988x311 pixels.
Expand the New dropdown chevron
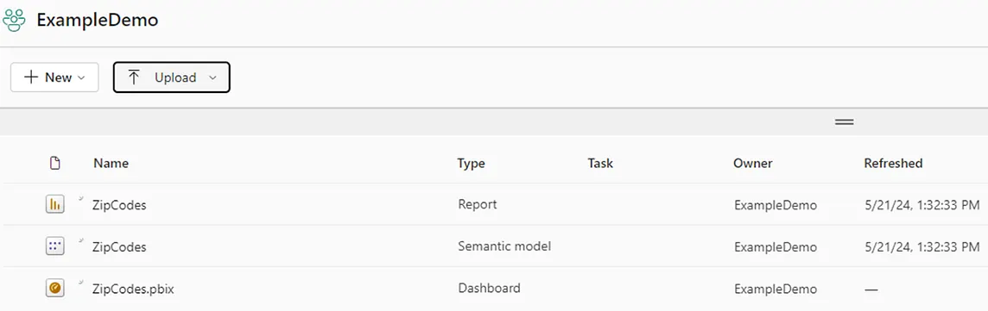point(80,78)
